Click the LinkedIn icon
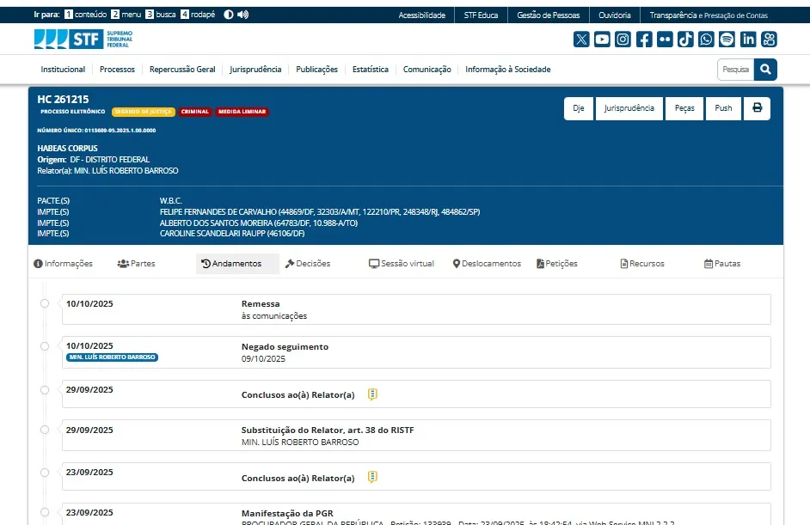Image resolution: width=810 pixels, height=525 pixels. tap(748, 40)
